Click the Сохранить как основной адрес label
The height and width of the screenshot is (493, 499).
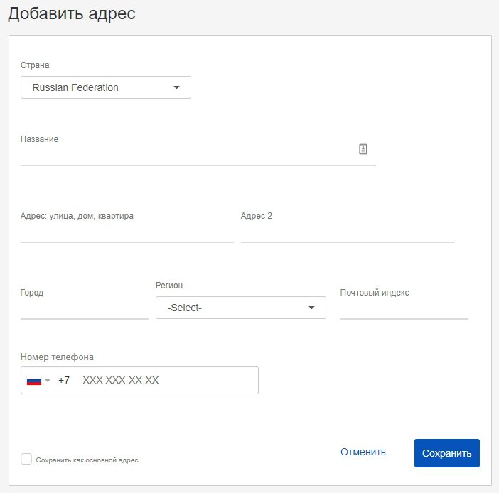tap(87, 460)
